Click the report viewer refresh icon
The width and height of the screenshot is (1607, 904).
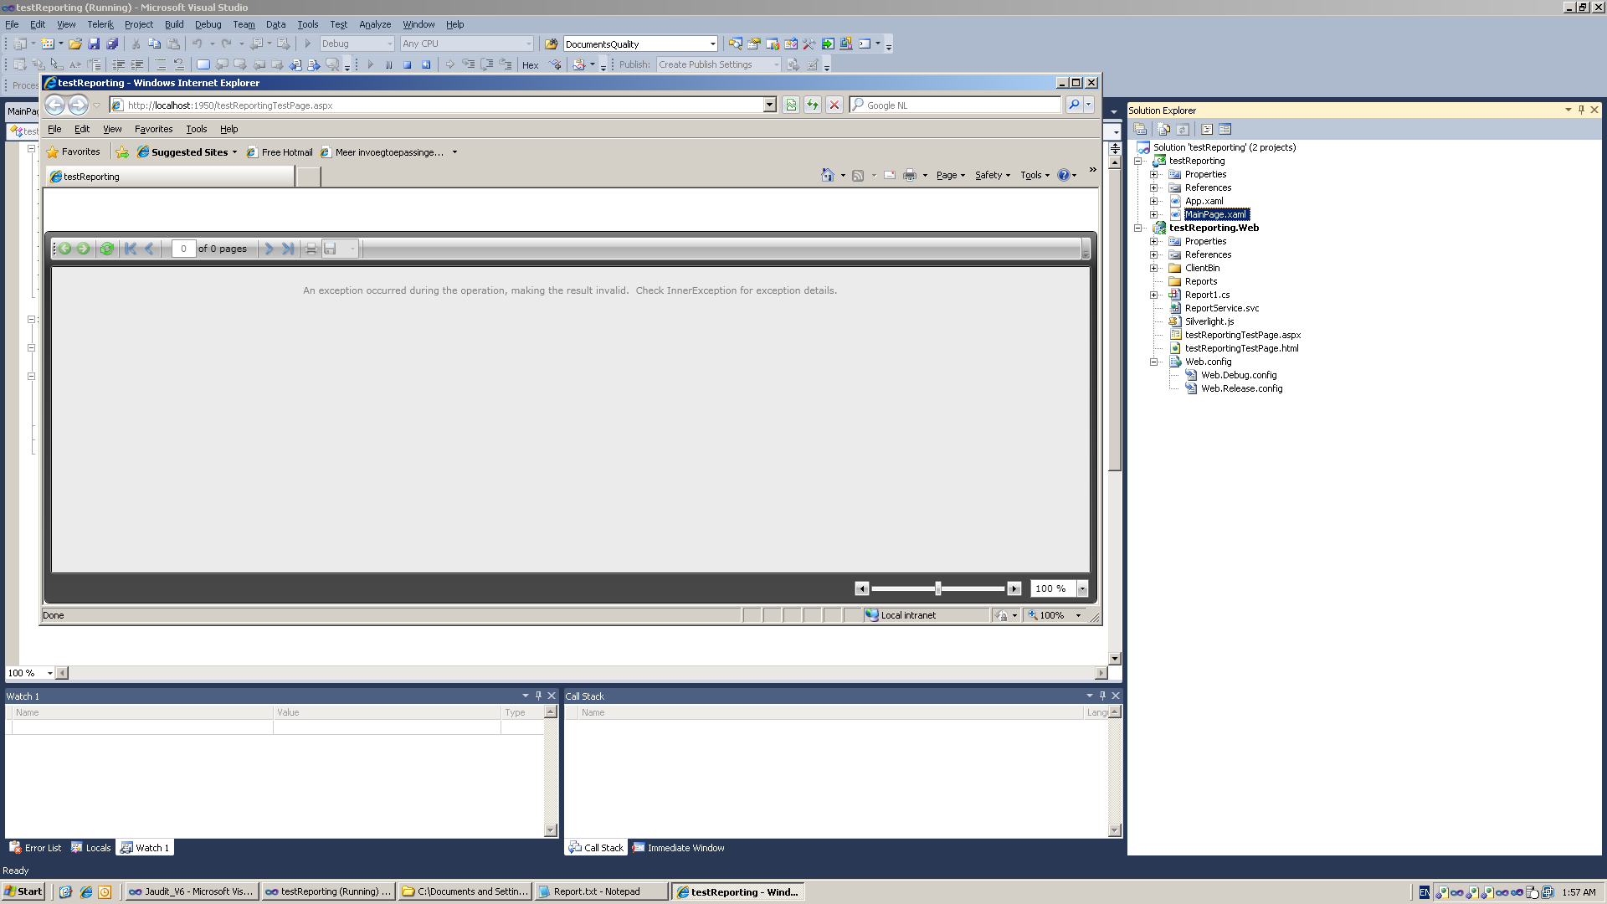(106, 249)
